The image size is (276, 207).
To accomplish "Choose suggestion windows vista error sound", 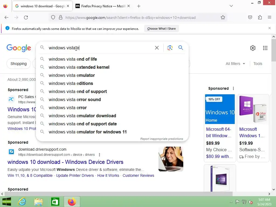I will click(x=112, y=100).
